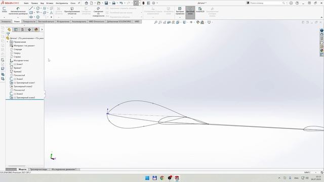
Task: Open dropdown arrow next to Undo icon
Action: [125, 3]
